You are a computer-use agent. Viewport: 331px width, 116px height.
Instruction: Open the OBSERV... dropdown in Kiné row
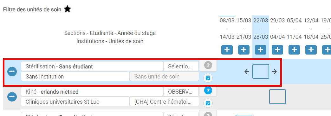[181, 91]
